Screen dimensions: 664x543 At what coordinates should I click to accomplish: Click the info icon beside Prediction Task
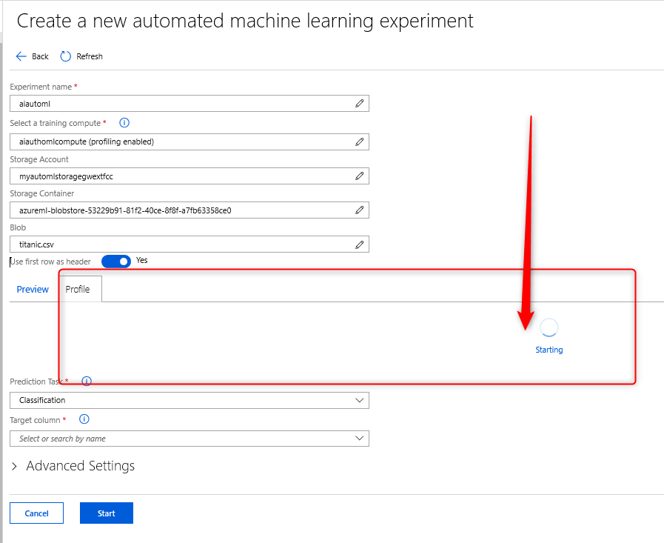click(x=87, y=381)
